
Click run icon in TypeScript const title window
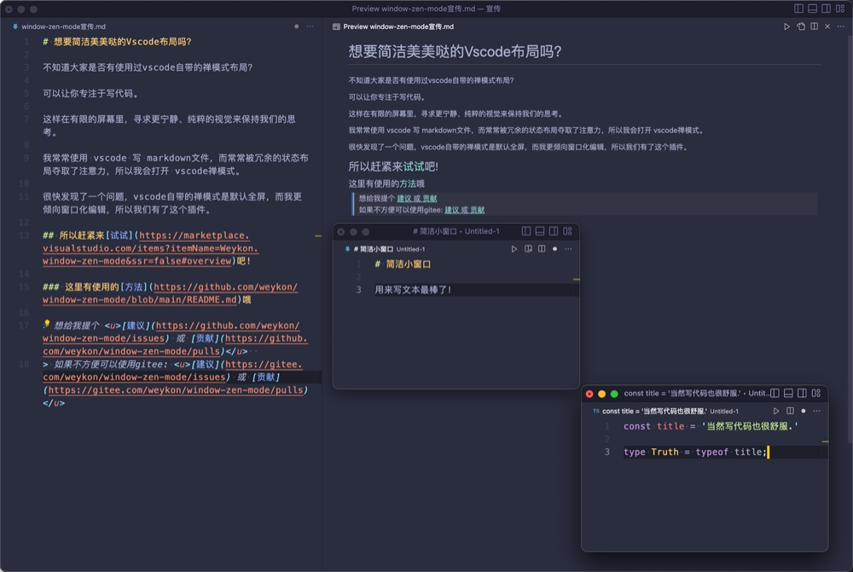(776, 411)
